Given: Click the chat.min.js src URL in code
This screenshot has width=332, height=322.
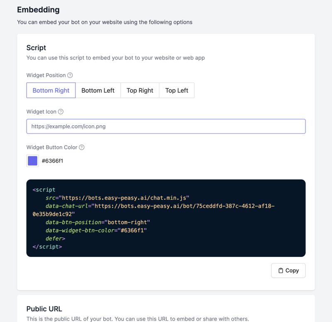Looking at the screenshot, I should 125,198.
